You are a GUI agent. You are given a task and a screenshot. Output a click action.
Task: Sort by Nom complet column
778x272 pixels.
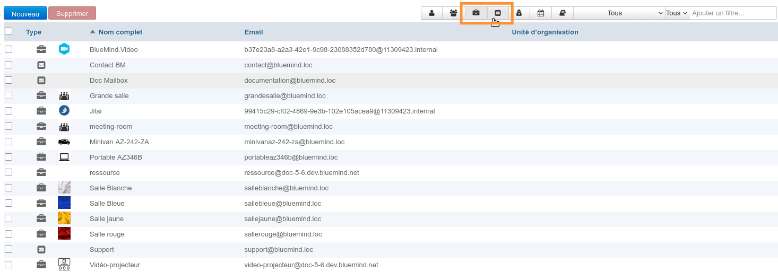[120, 32]
